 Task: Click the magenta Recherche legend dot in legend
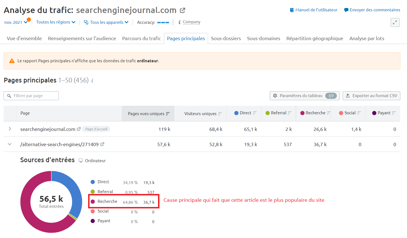(x=93, y=201)
